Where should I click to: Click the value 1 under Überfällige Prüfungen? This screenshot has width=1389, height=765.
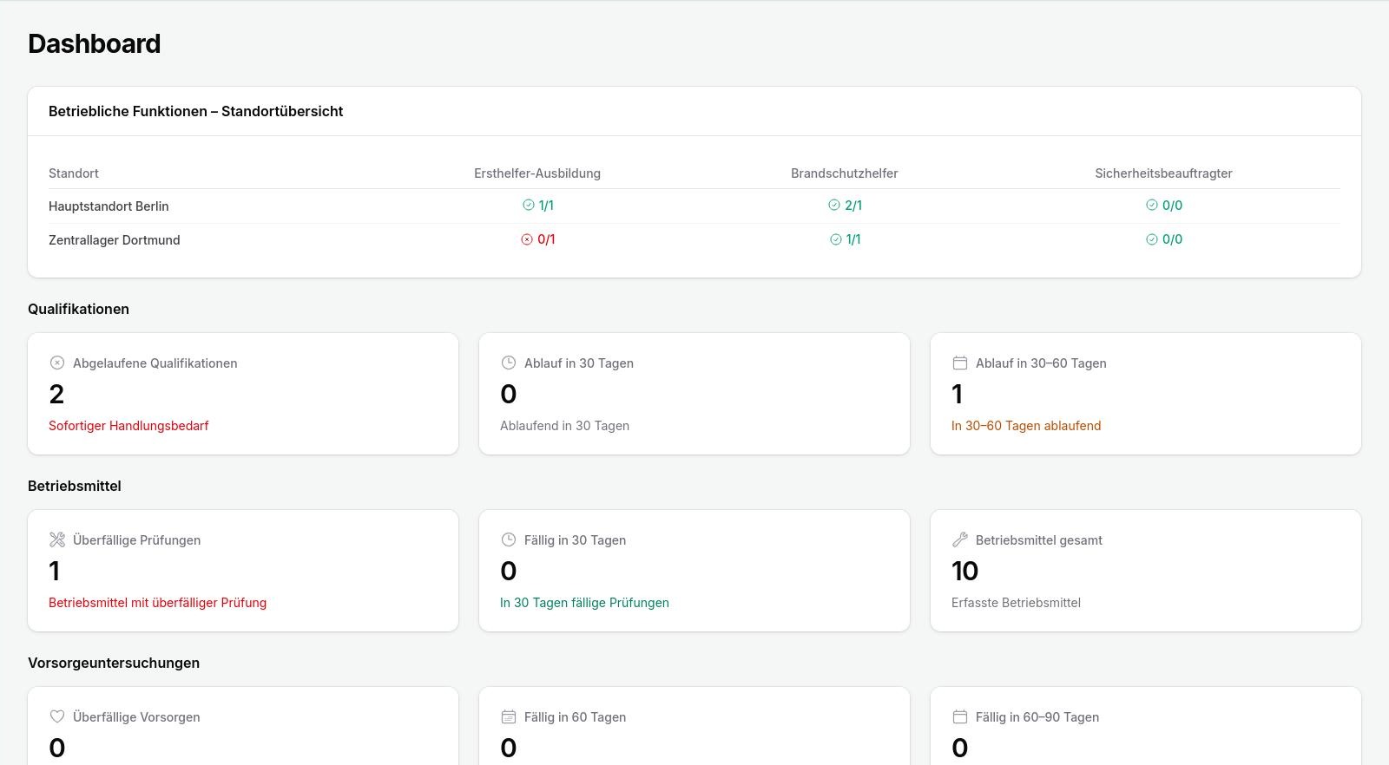point(55,572)
